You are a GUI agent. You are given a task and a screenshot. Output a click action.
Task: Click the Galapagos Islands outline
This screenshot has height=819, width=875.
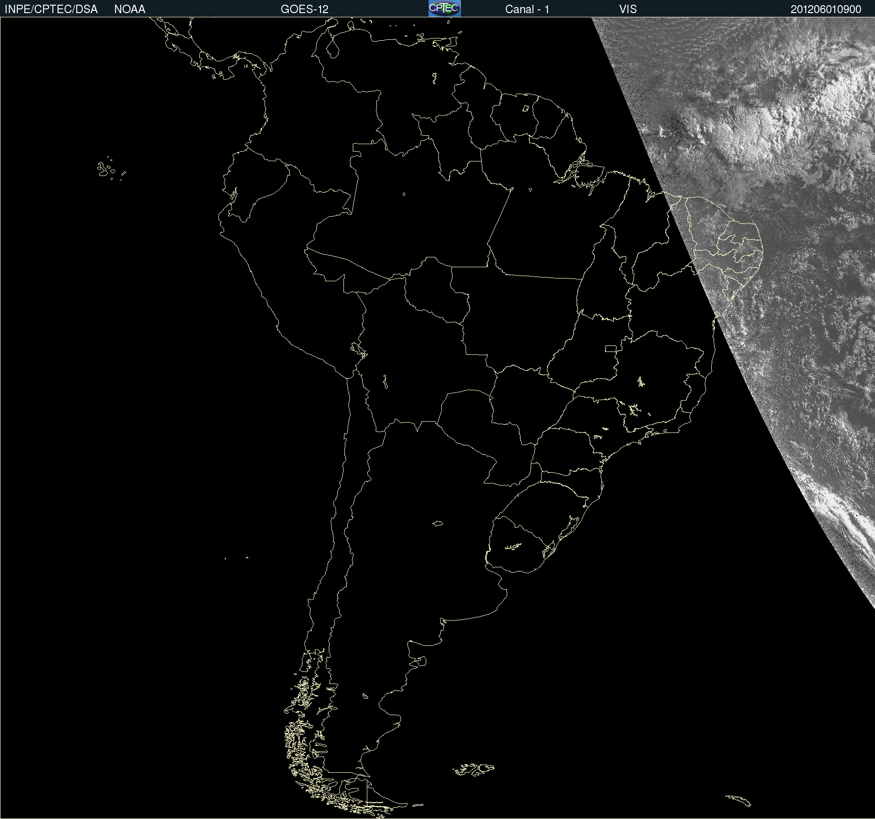[x=111, y=169]
